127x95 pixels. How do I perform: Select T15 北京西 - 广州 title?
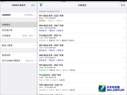(50, 35)
